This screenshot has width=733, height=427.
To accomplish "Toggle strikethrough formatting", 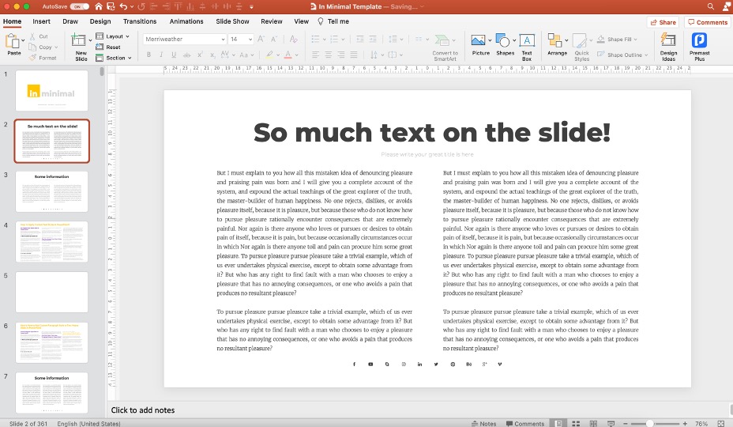I will pos(186,55).
